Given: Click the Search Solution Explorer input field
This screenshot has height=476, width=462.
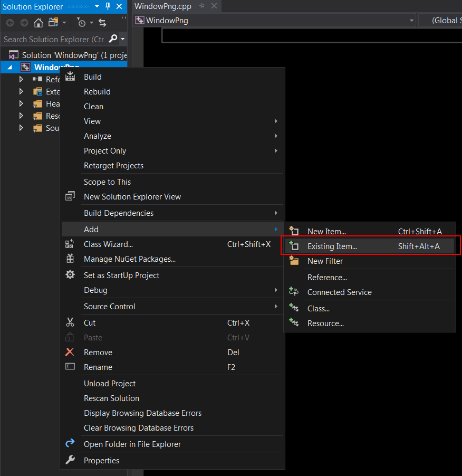Looking at the screenshot, I should 55,39.
